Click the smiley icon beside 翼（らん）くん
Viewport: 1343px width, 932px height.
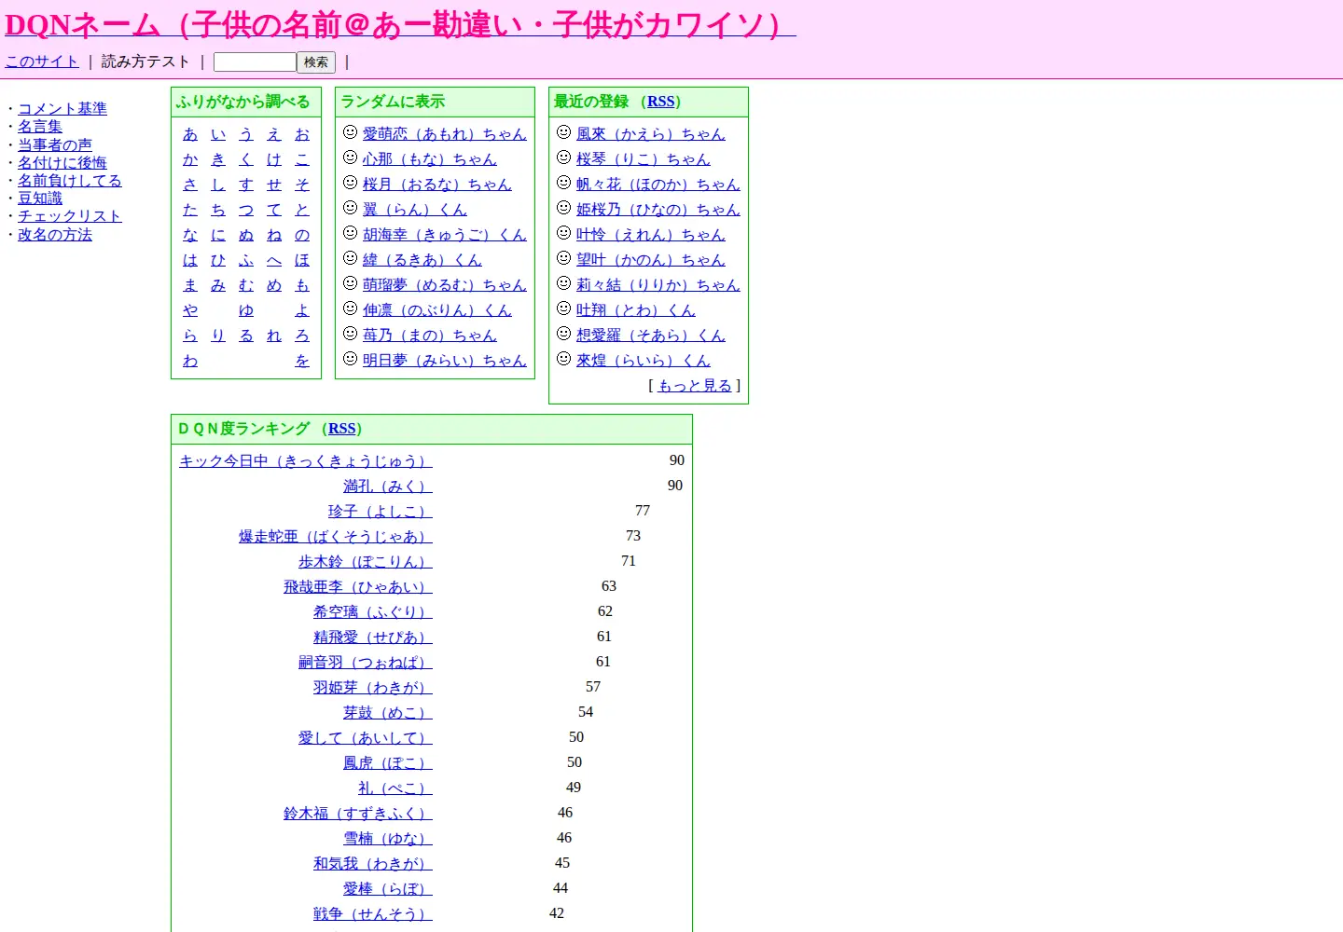pyautogui.click(x=350, y=208)
